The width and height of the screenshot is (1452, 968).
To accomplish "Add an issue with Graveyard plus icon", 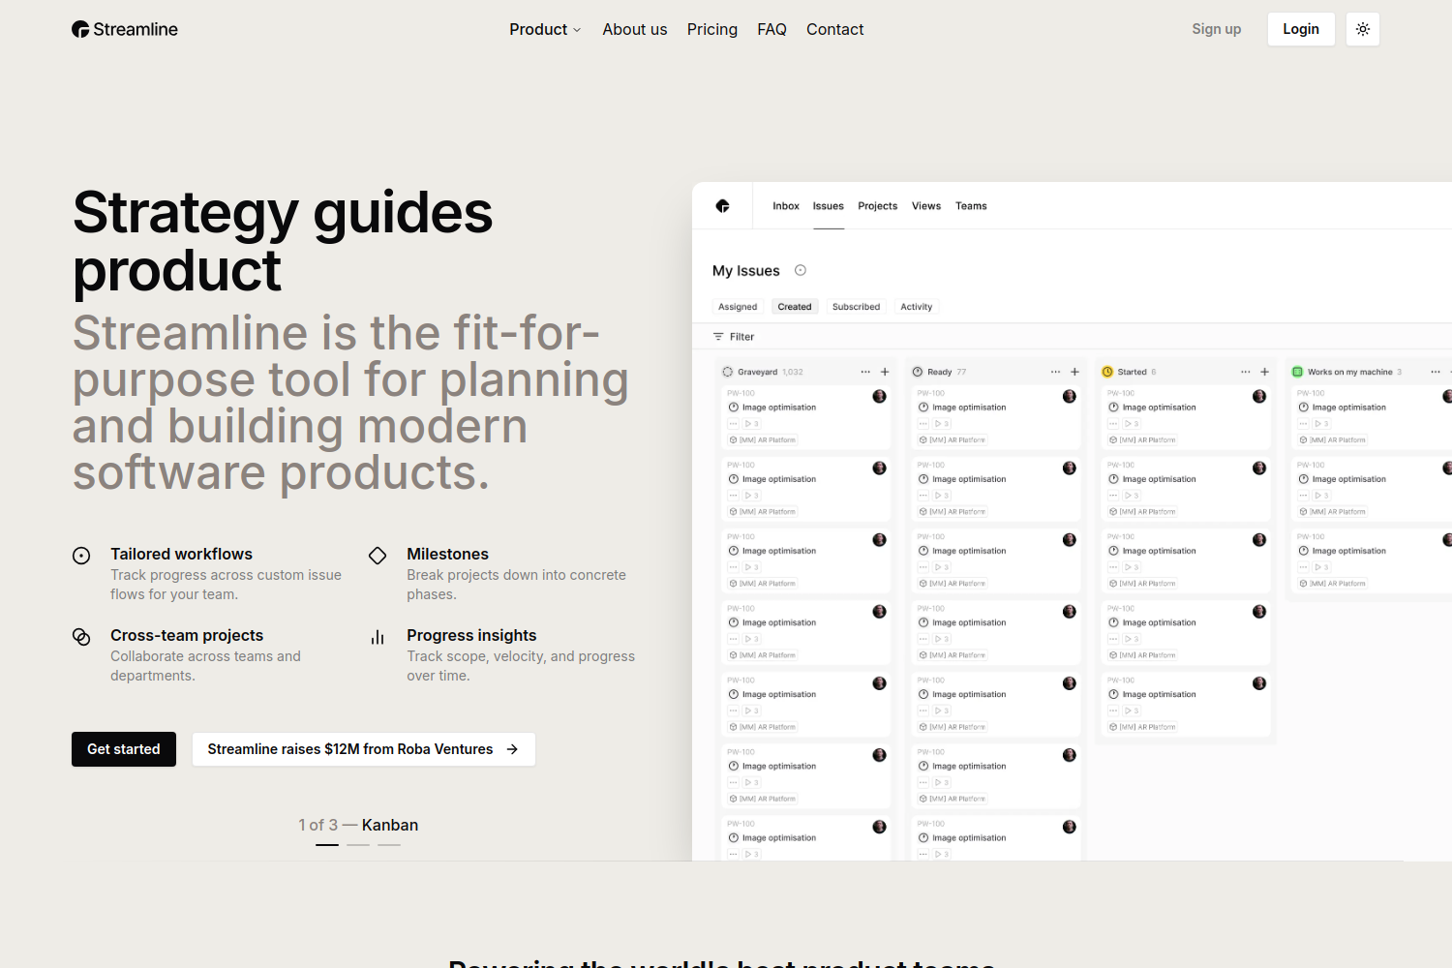I will (x=885, y=372).
